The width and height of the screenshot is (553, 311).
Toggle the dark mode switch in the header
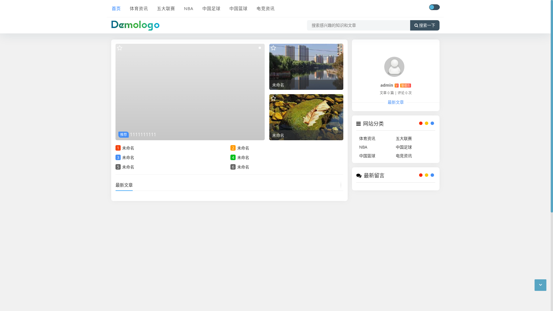coord(434,7)
